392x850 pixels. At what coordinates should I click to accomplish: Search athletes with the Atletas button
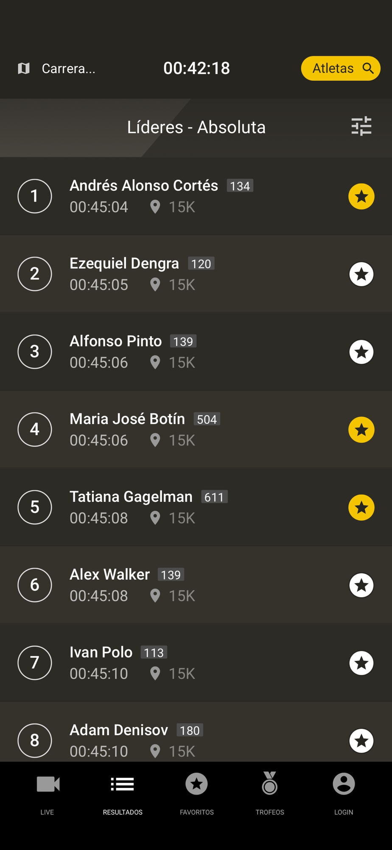pyautogui.click(x=340, y=68)
